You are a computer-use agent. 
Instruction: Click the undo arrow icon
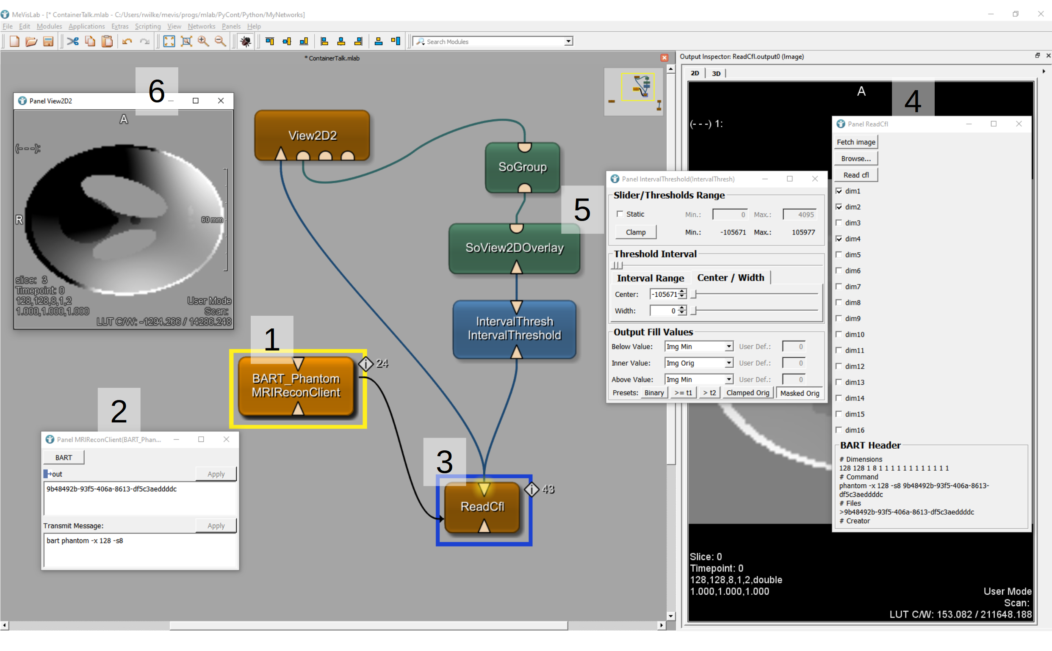point(127,41)
